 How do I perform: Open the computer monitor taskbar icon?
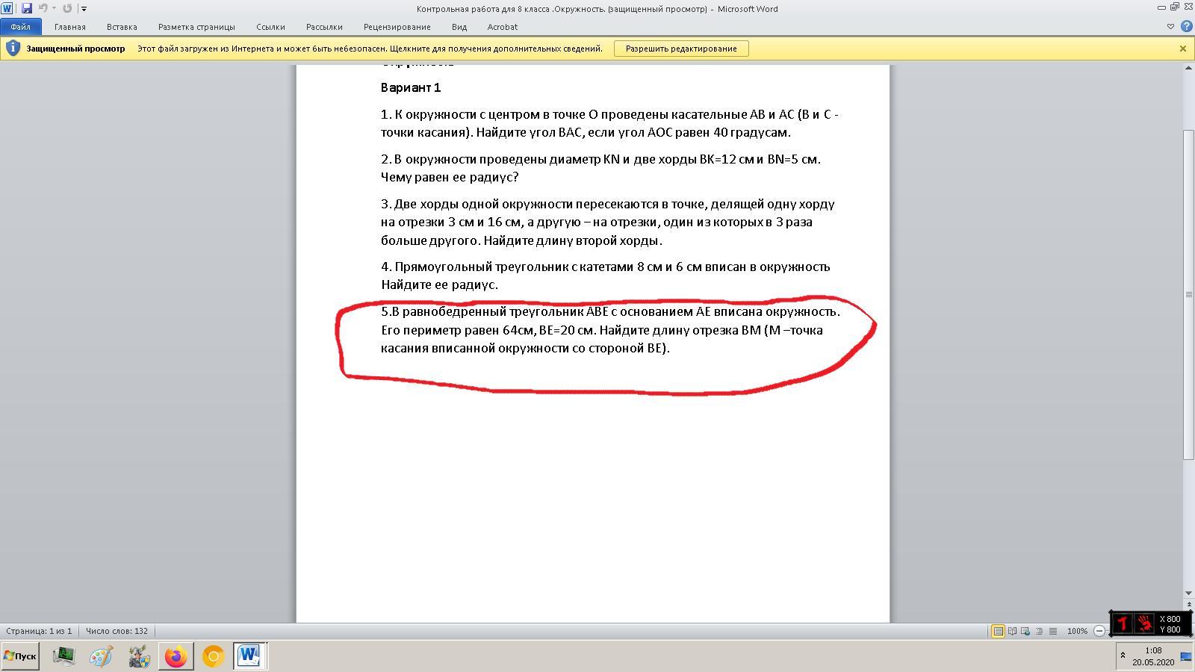(x=63, y=656)
